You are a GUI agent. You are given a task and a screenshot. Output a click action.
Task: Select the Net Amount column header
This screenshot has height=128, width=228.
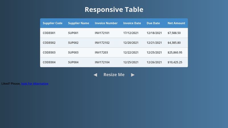point(176,23)
